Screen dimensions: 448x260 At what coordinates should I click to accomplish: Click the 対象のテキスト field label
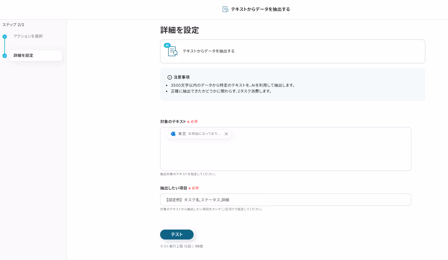pyautogui.click(x=173, y=121)
